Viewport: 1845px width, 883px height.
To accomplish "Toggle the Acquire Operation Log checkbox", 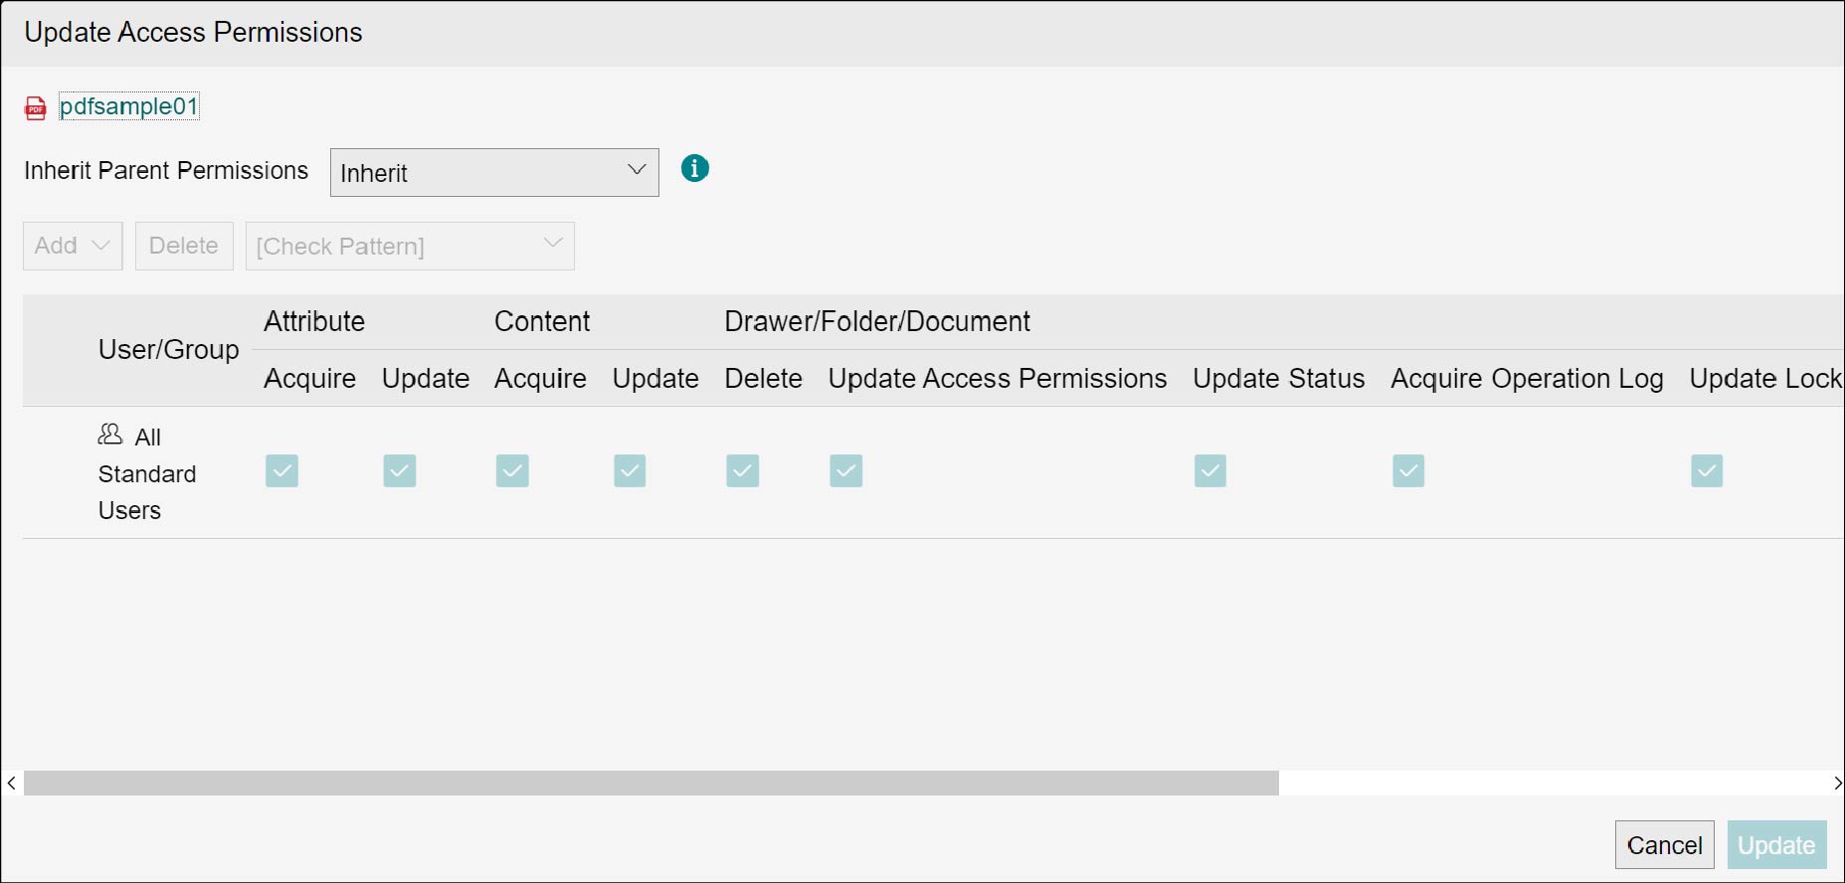I will coord(1407,470).
